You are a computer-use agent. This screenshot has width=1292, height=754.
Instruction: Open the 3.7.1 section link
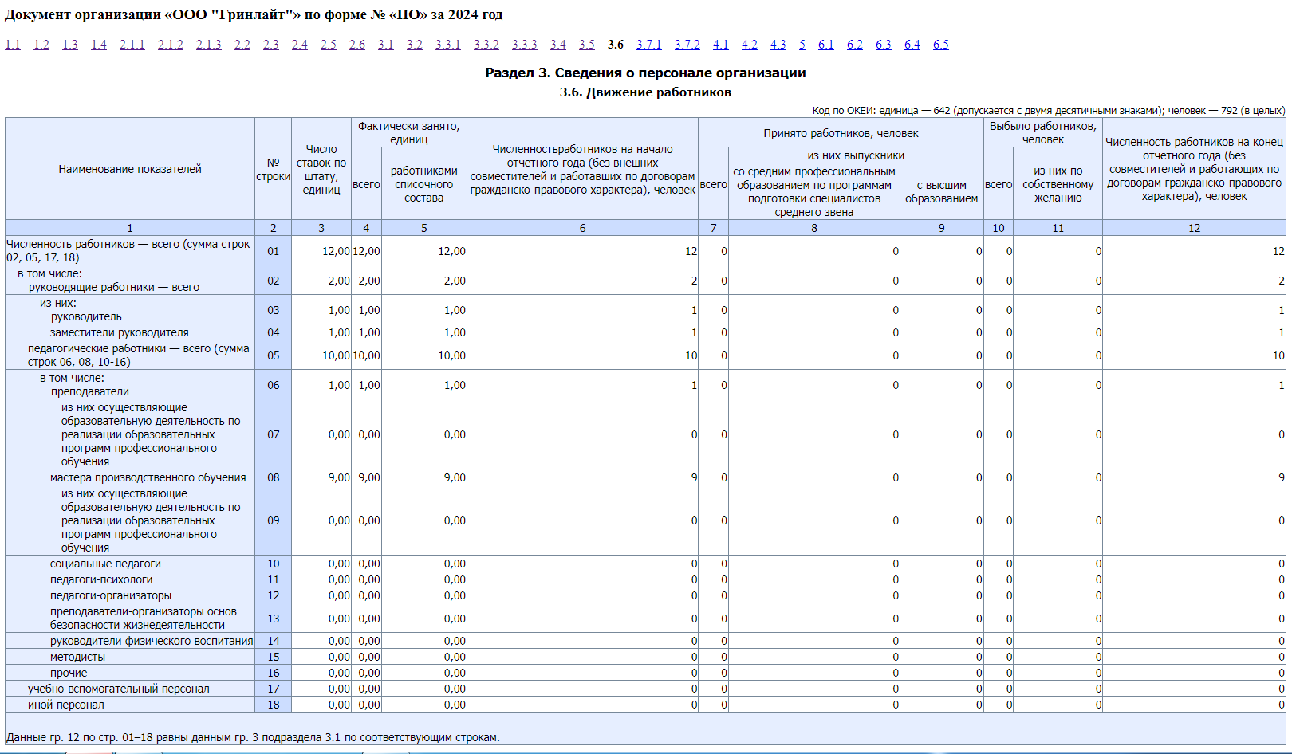[649, 45]
